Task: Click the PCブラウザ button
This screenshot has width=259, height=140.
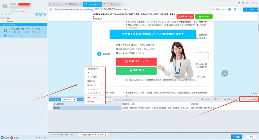Action: click(x=249, y=9)
